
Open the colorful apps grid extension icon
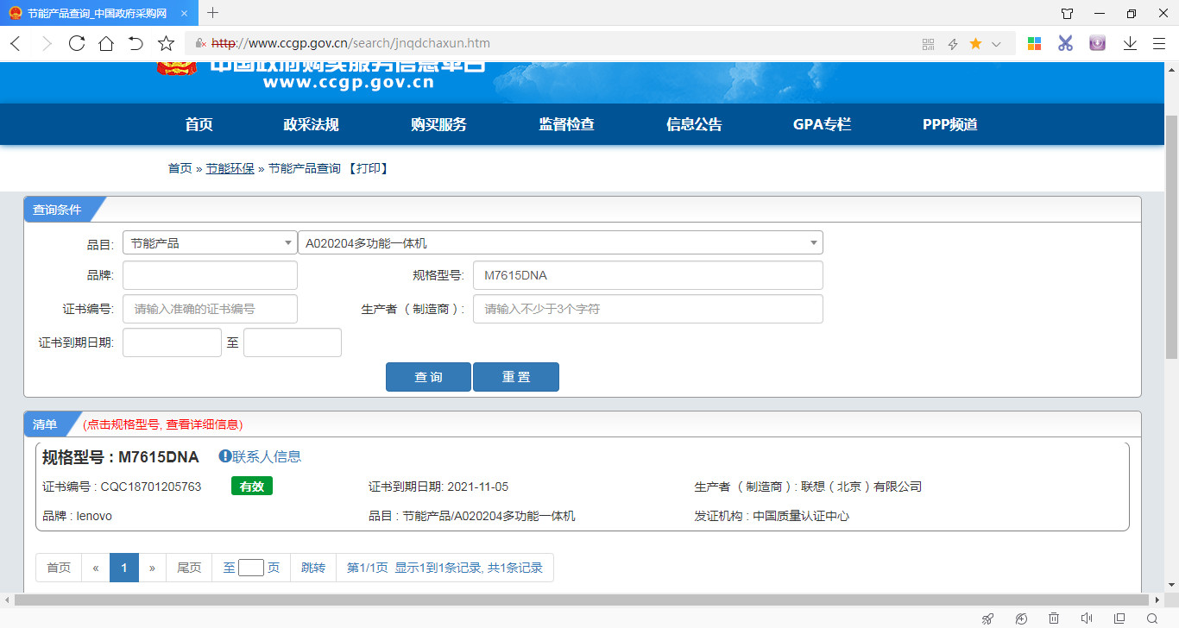coord(1034,43)
